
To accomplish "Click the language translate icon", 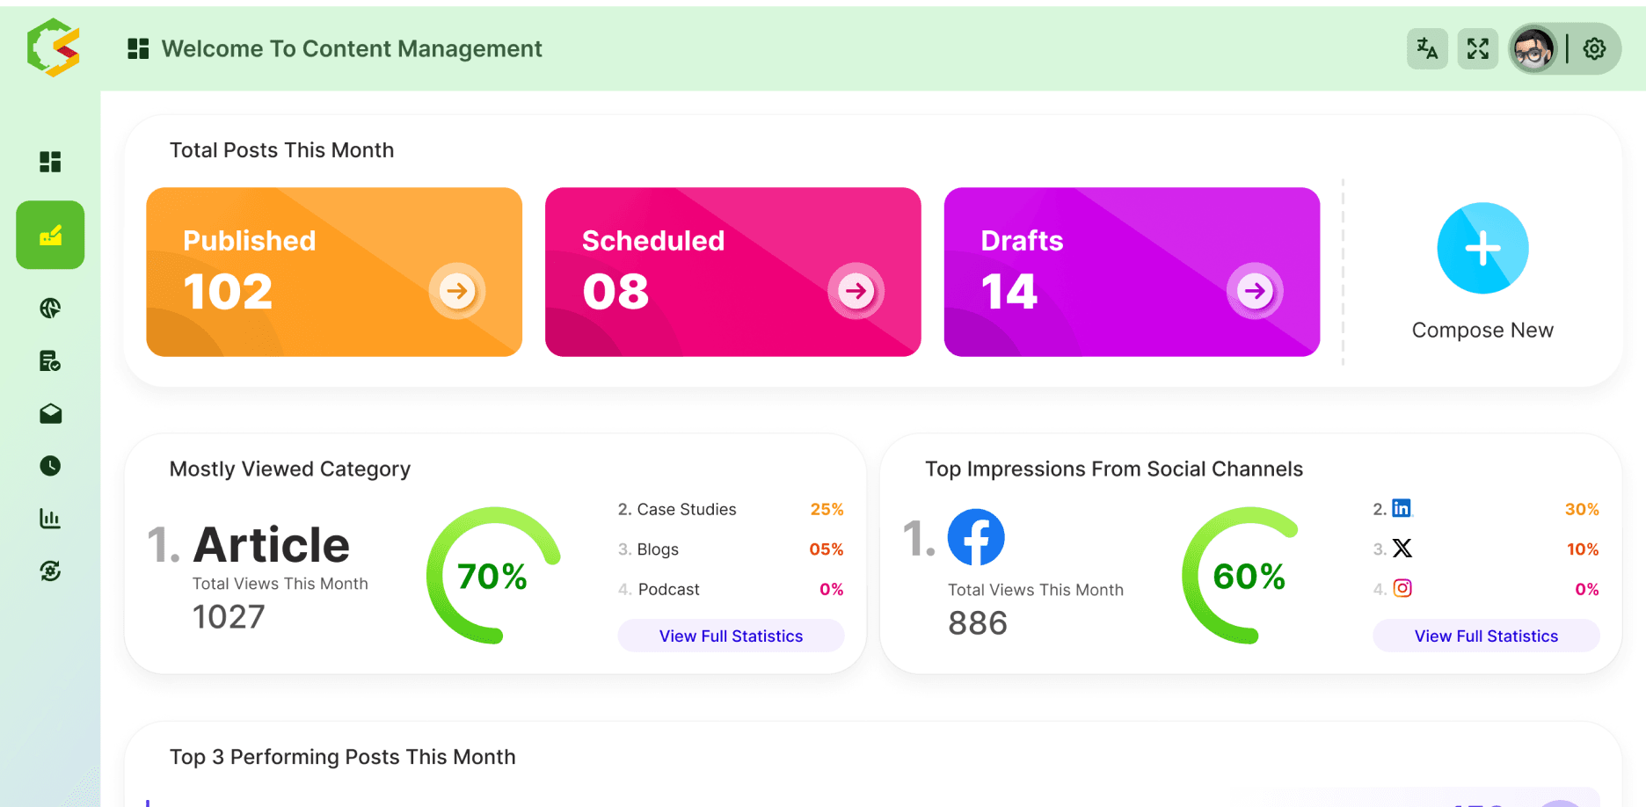I will pos(1427,48).
